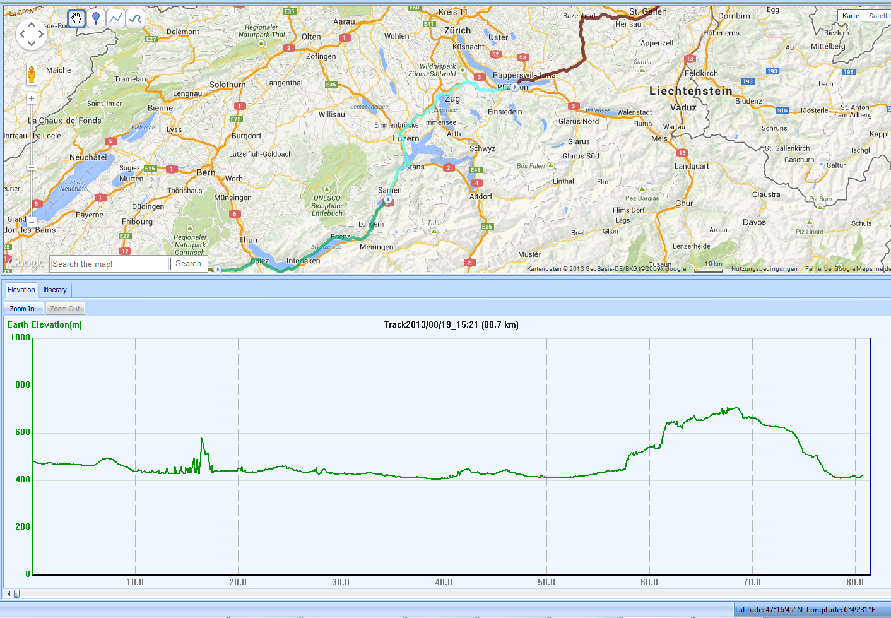Screen dimensions: 891x618
Task: Select the placemark marker tool
Action: click(96, 18)
